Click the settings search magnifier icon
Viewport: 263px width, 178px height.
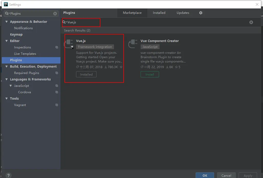(x=7, y=13)
